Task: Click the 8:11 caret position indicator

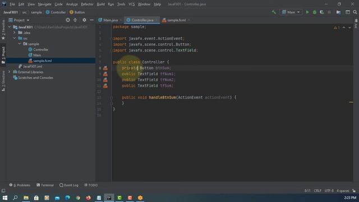Action: coord(307,191)
